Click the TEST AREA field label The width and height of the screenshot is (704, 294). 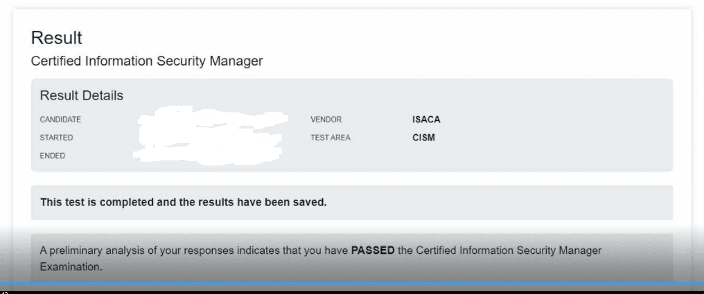click(x=330, y=137)
